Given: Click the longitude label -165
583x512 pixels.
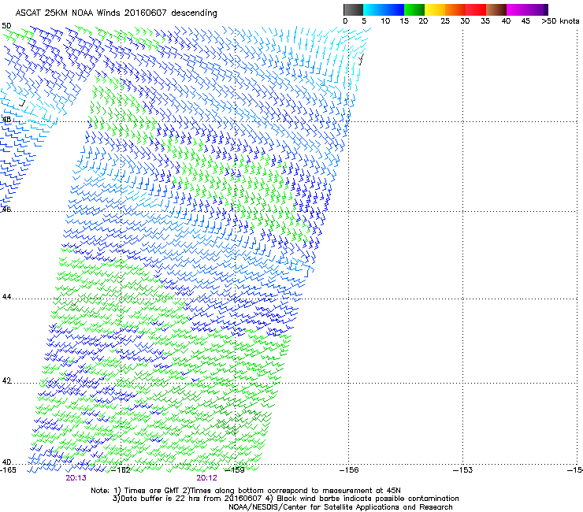Looking at the screenshot, I should [8, 470].
